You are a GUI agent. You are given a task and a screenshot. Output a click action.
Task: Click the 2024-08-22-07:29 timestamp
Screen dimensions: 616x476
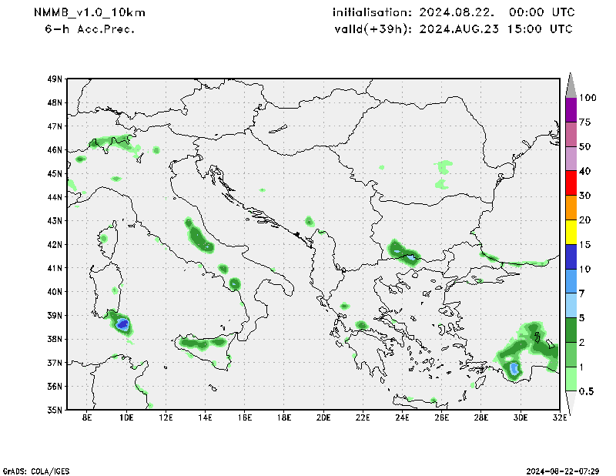568,470
